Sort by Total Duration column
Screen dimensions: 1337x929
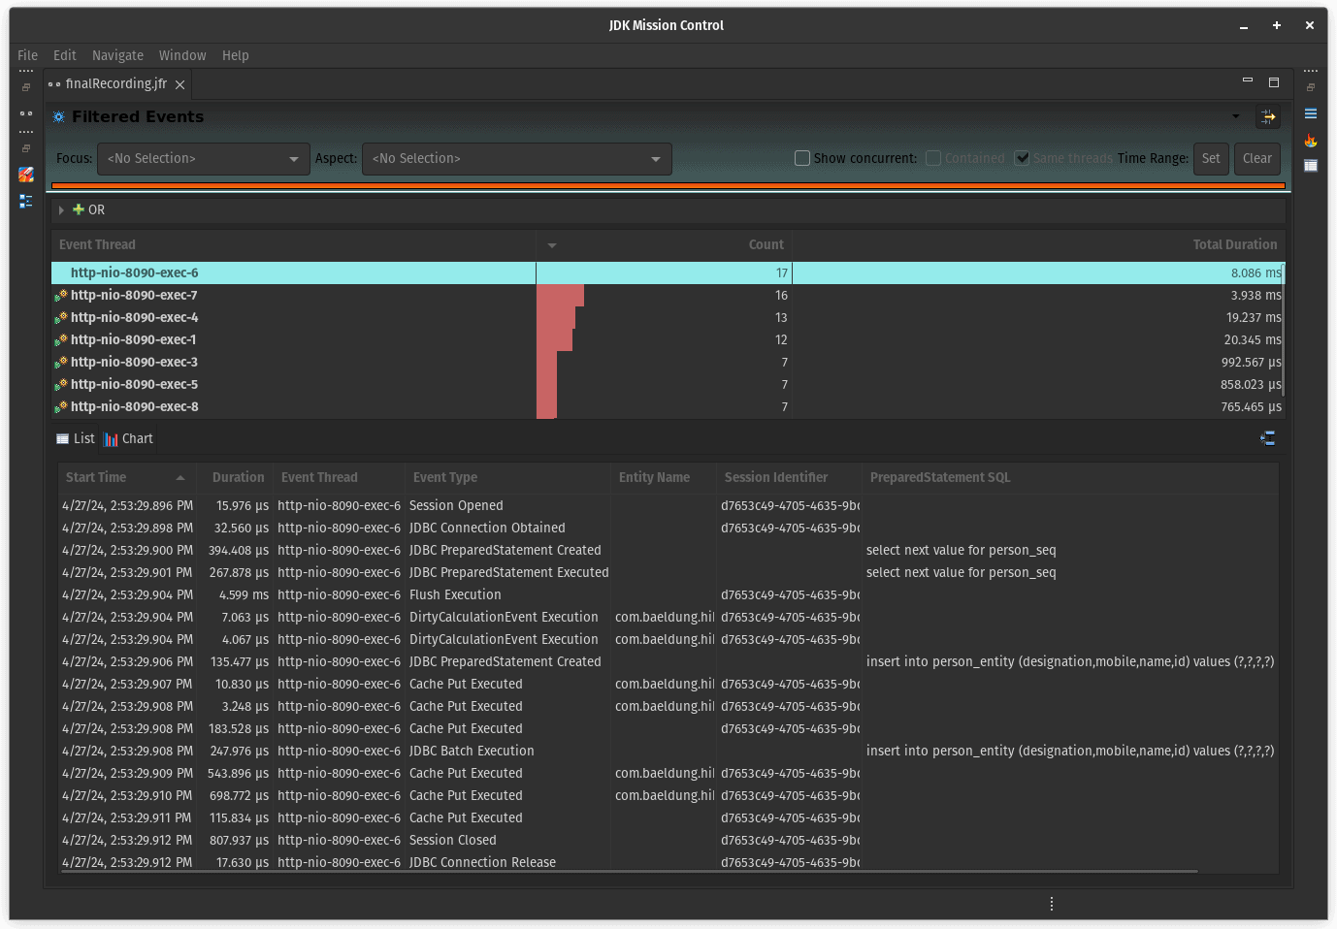pos(1038,244)
